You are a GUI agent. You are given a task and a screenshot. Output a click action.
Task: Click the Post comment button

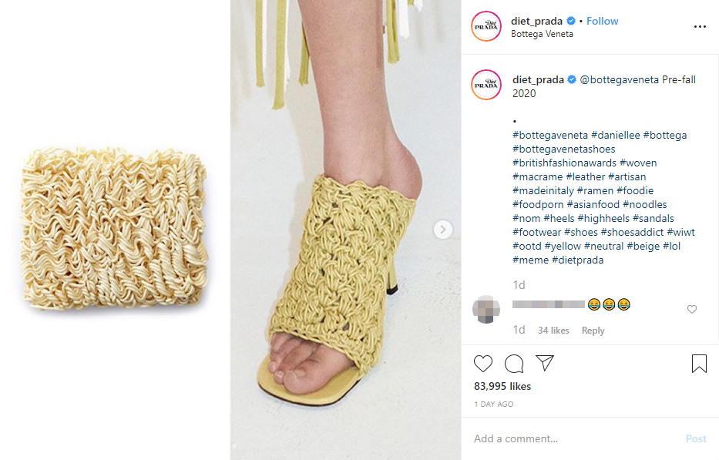tap(696, 439)
